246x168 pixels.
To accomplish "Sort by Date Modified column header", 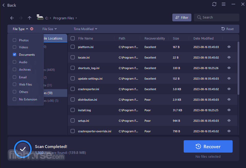I will pyautogui.click(x=203, y=38).
